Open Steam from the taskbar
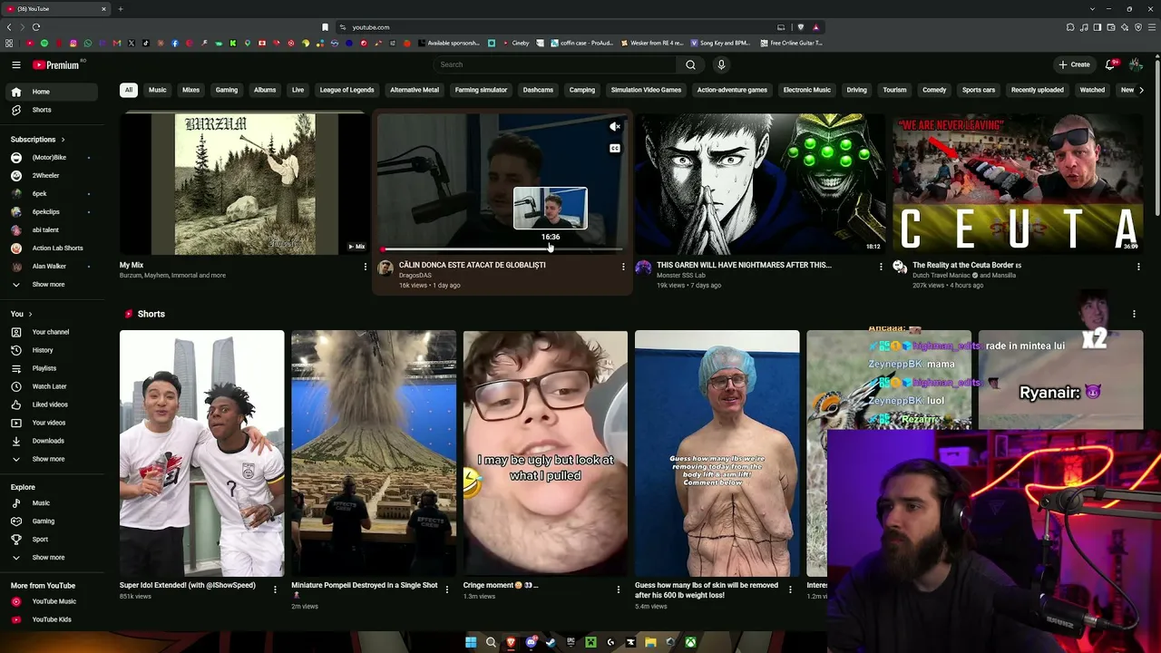Viewport: 1161px width, 653px height. [x=551, y=642]
